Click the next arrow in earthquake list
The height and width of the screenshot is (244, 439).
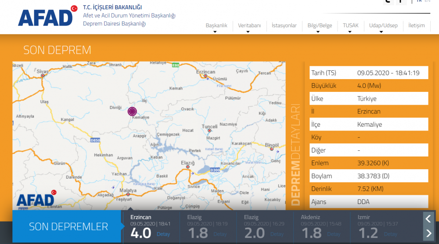click(x=428, y=233)
